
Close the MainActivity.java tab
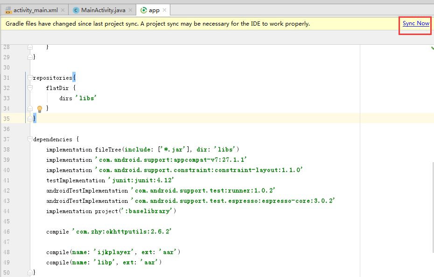130,10
